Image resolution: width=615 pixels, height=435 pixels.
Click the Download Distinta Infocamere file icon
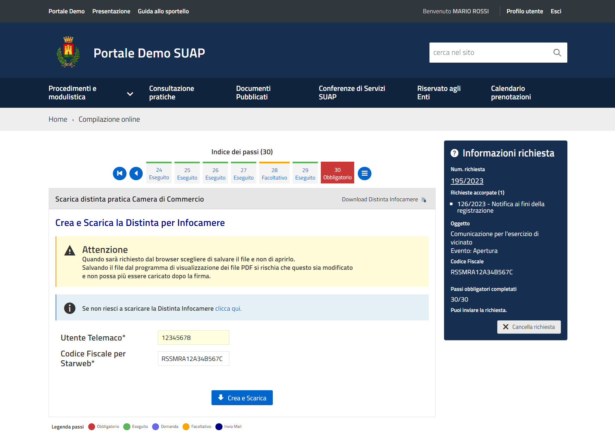(424, 200)
